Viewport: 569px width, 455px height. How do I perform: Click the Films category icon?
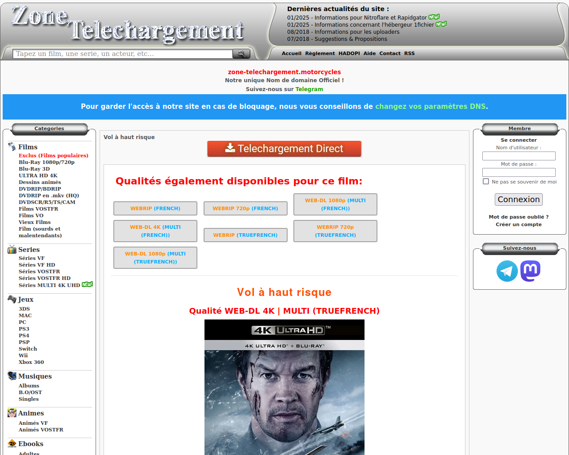12,147
